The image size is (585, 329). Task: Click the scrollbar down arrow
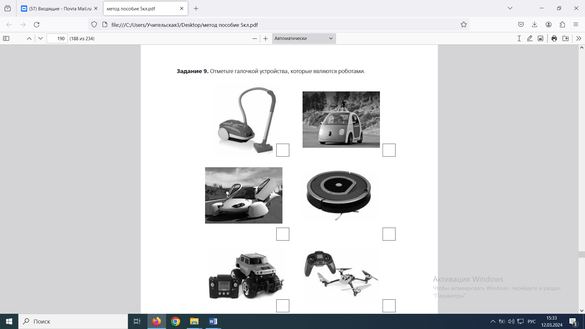pos(582,311)
